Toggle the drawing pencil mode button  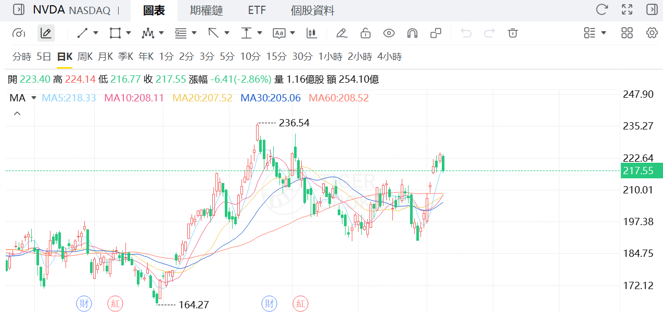coord(46,33)
